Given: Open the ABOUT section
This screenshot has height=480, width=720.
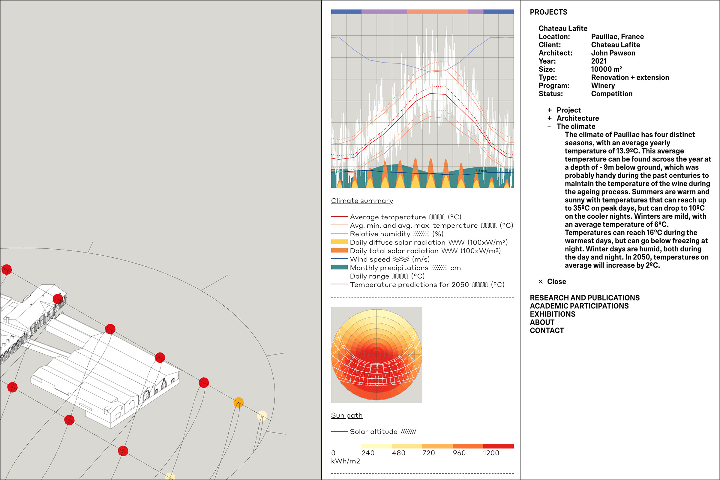Looking at the screenshot, I should click(x=542, y=322).
